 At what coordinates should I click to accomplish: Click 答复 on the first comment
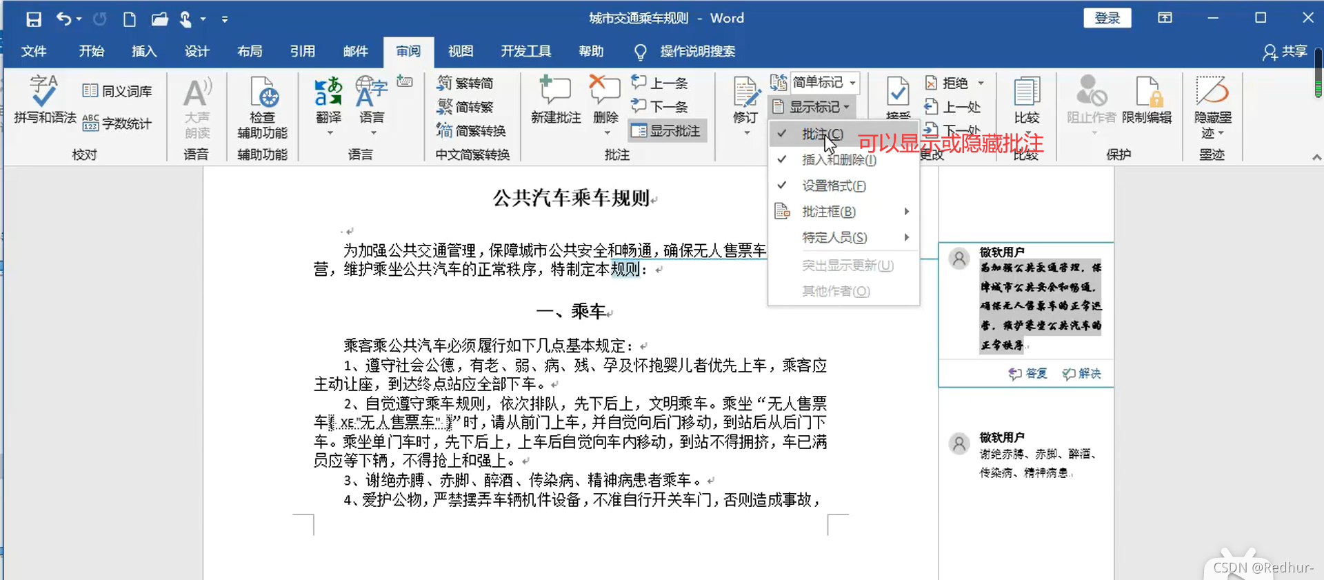pyautogui.click(x=1028, y=373)
